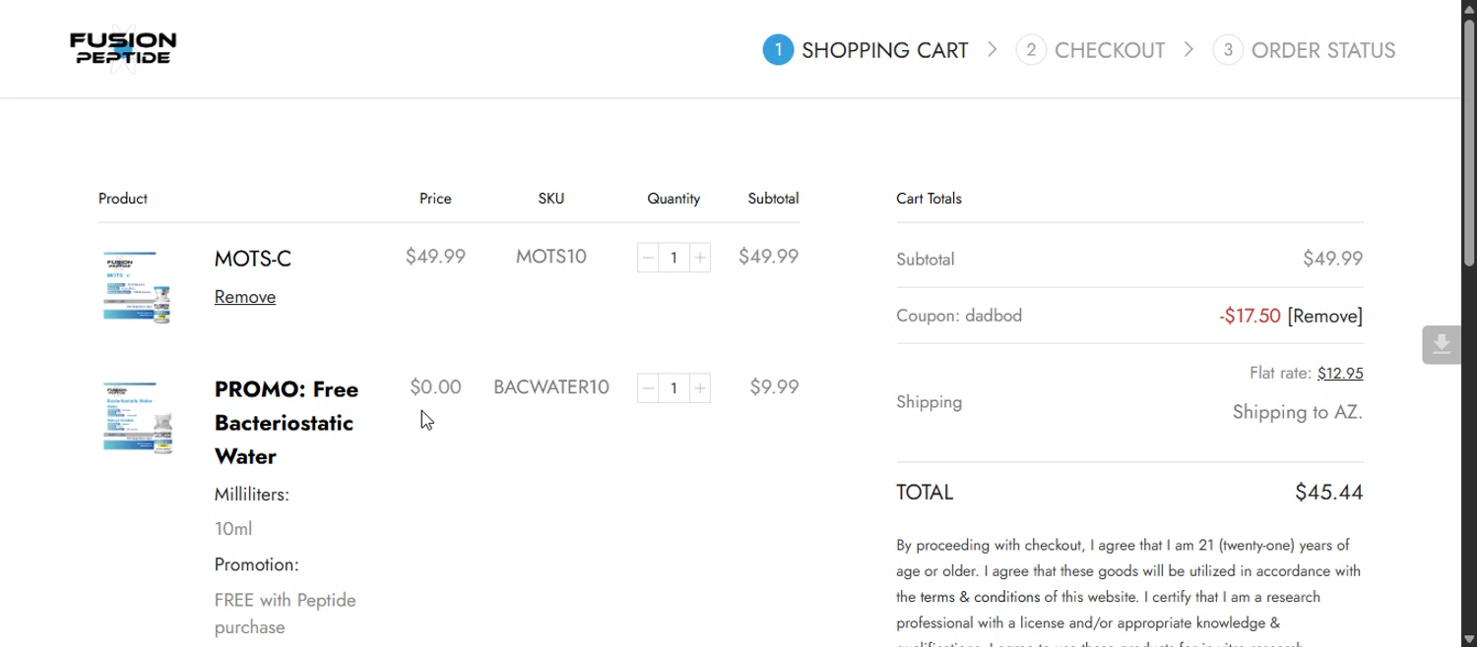This screenshot has height=647, width=1477.
Task: Click the 'Quantity' column header
Action: pos(674,199)
